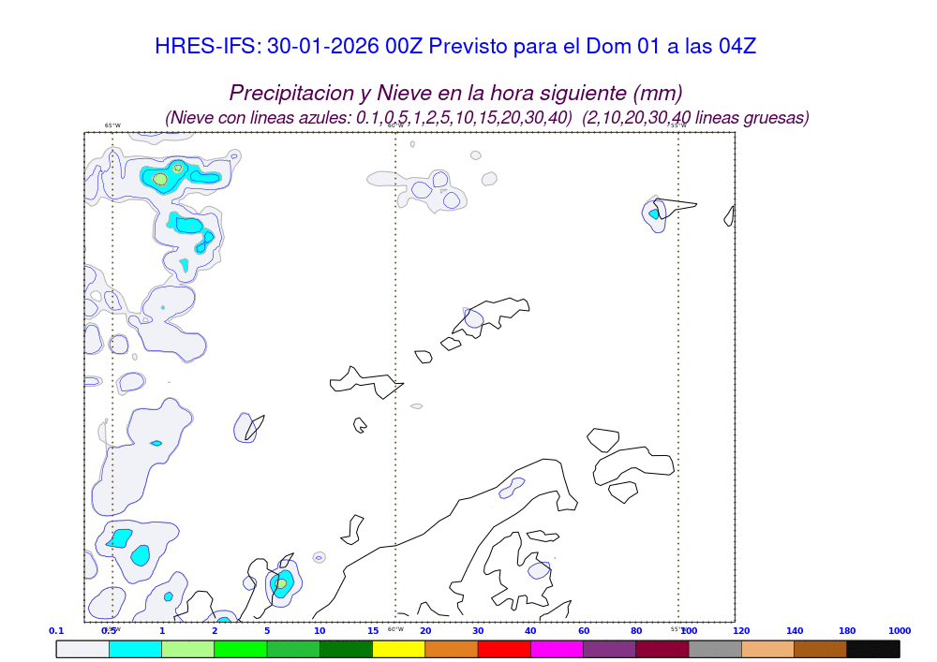Pick the orange swatch in the color bar
This screenshot has width=937, height=662.
[x=452, y=648]
